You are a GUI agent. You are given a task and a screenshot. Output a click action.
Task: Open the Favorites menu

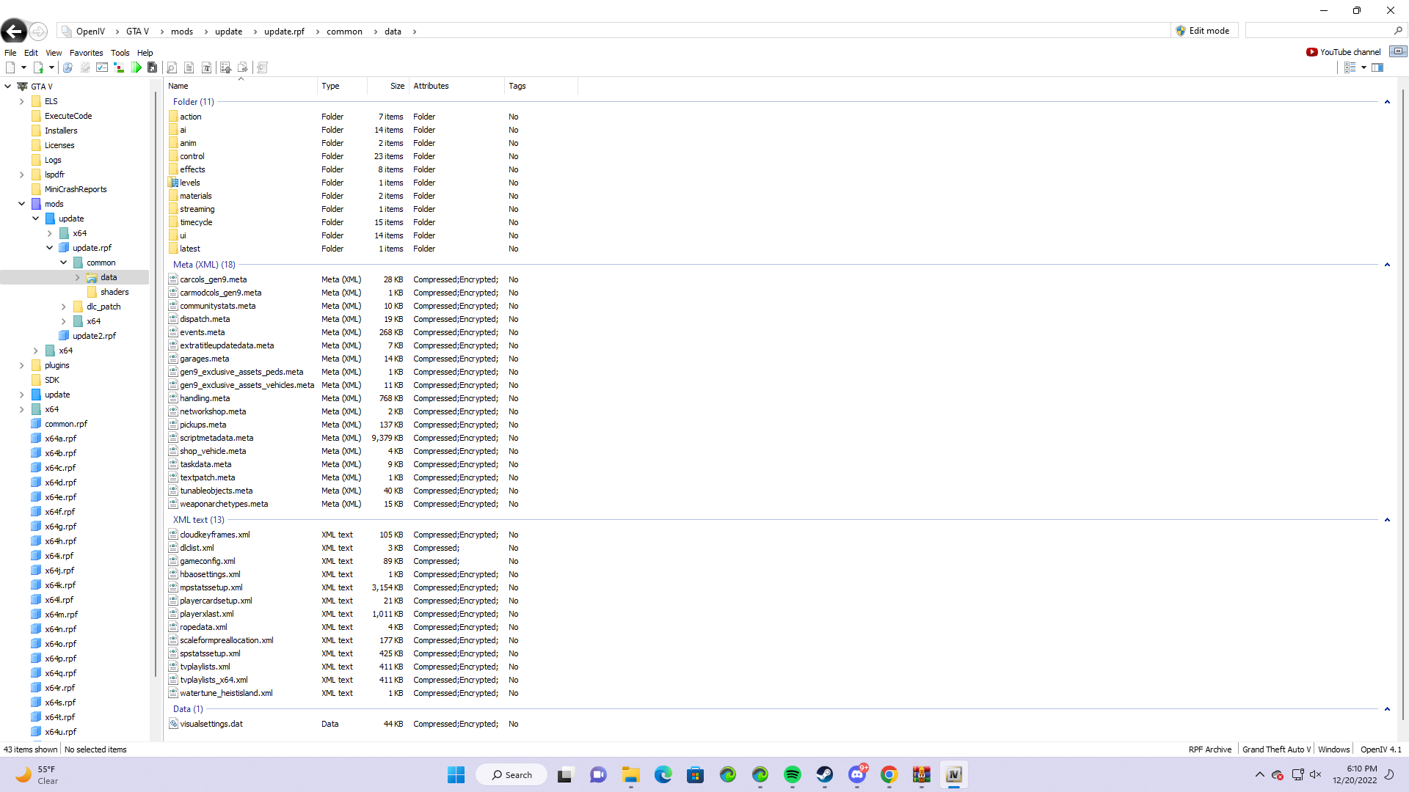pos(86,53)
